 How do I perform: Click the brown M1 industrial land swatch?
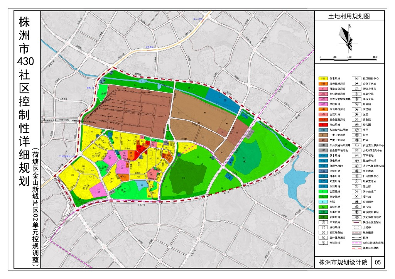point(322,135)
